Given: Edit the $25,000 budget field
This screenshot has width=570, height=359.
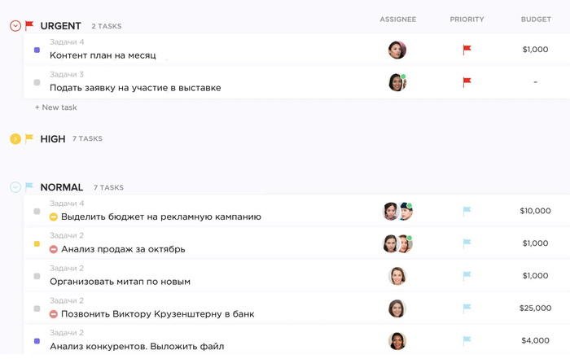Looking at the screenshot, I should coord(535,309).
